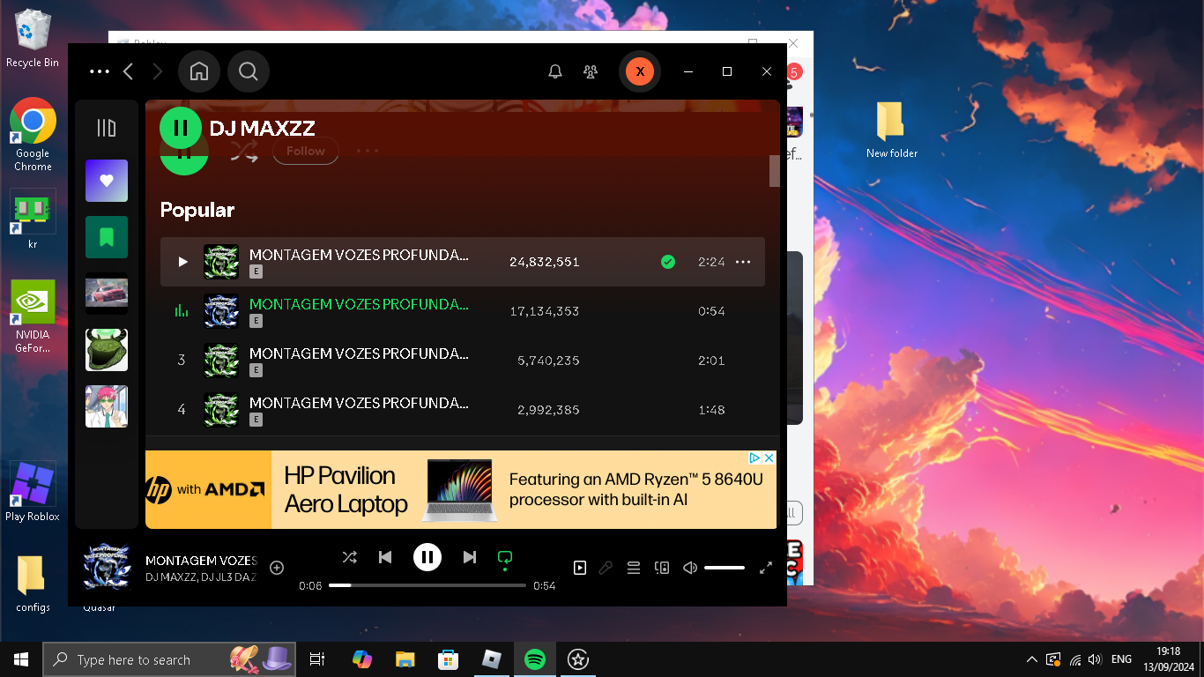
Task: Click the now playing artist names in the player bar
Action: [x=201, y=577]
